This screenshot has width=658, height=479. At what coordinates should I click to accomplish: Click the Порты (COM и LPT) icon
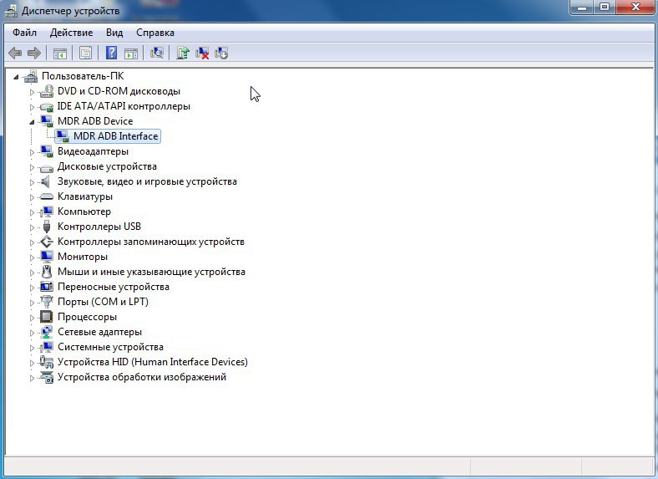47,302
